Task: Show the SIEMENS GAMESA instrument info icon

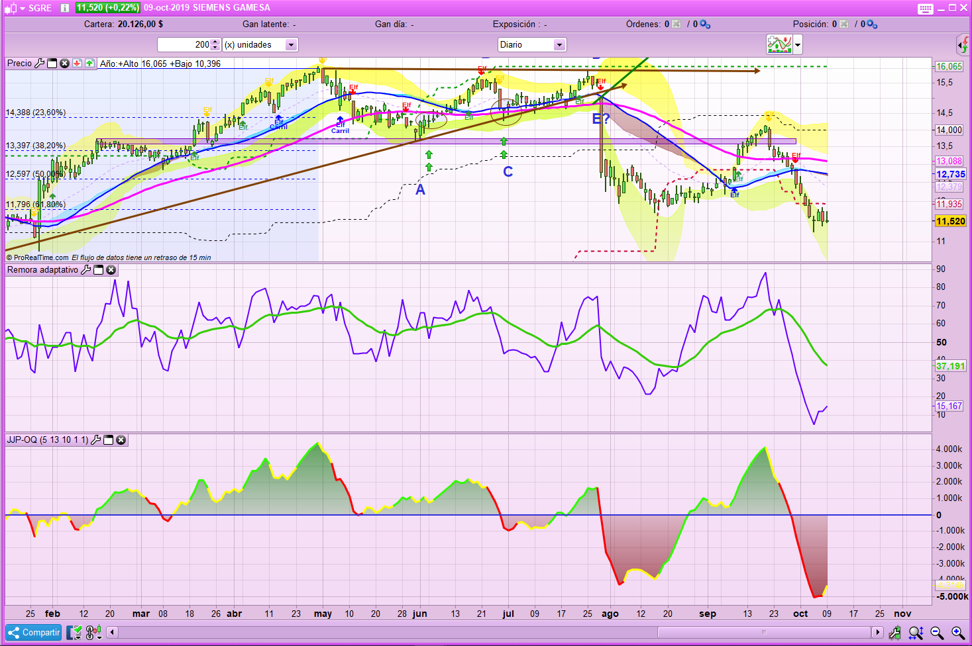Action: (64, 8)
